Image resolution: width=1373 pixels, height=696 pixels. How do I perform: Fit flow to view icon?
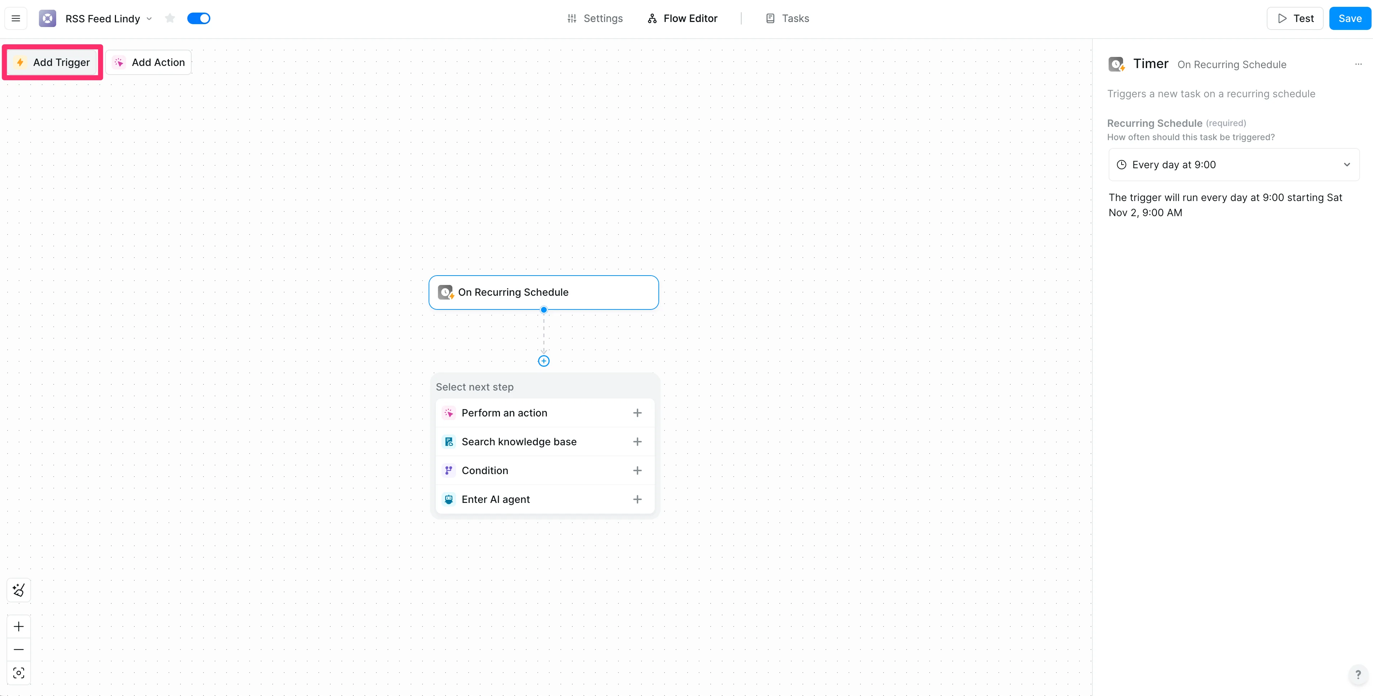[19, 673]
